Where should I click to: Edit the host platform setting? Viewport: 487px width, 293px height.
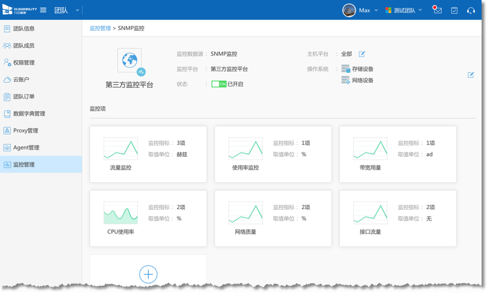coord(362,54)
